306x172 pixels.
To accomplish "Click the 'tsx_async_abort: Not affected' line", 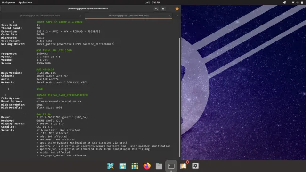I will (61, 156).
